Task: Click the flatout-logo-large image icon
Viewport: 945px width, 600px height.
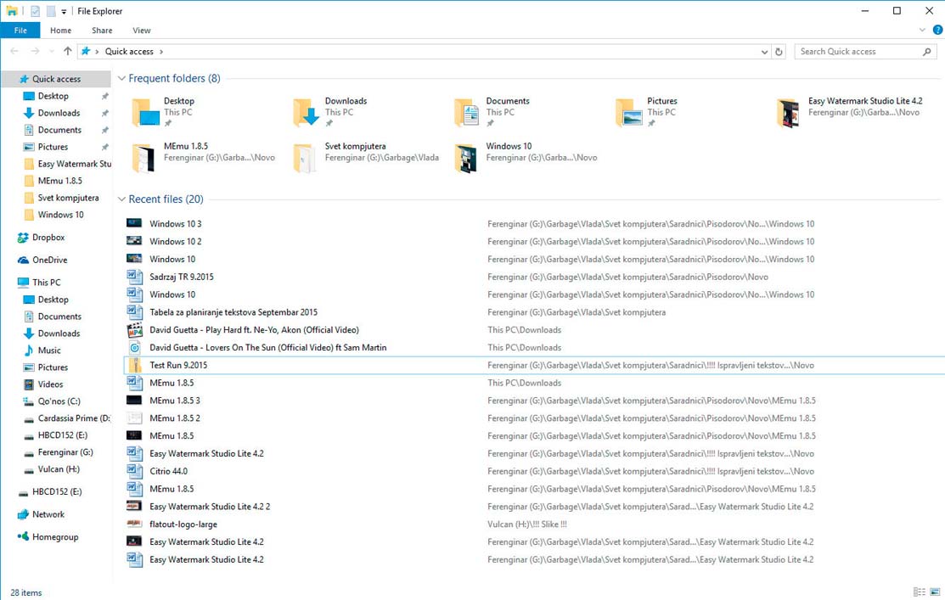Action: (134, 524)
